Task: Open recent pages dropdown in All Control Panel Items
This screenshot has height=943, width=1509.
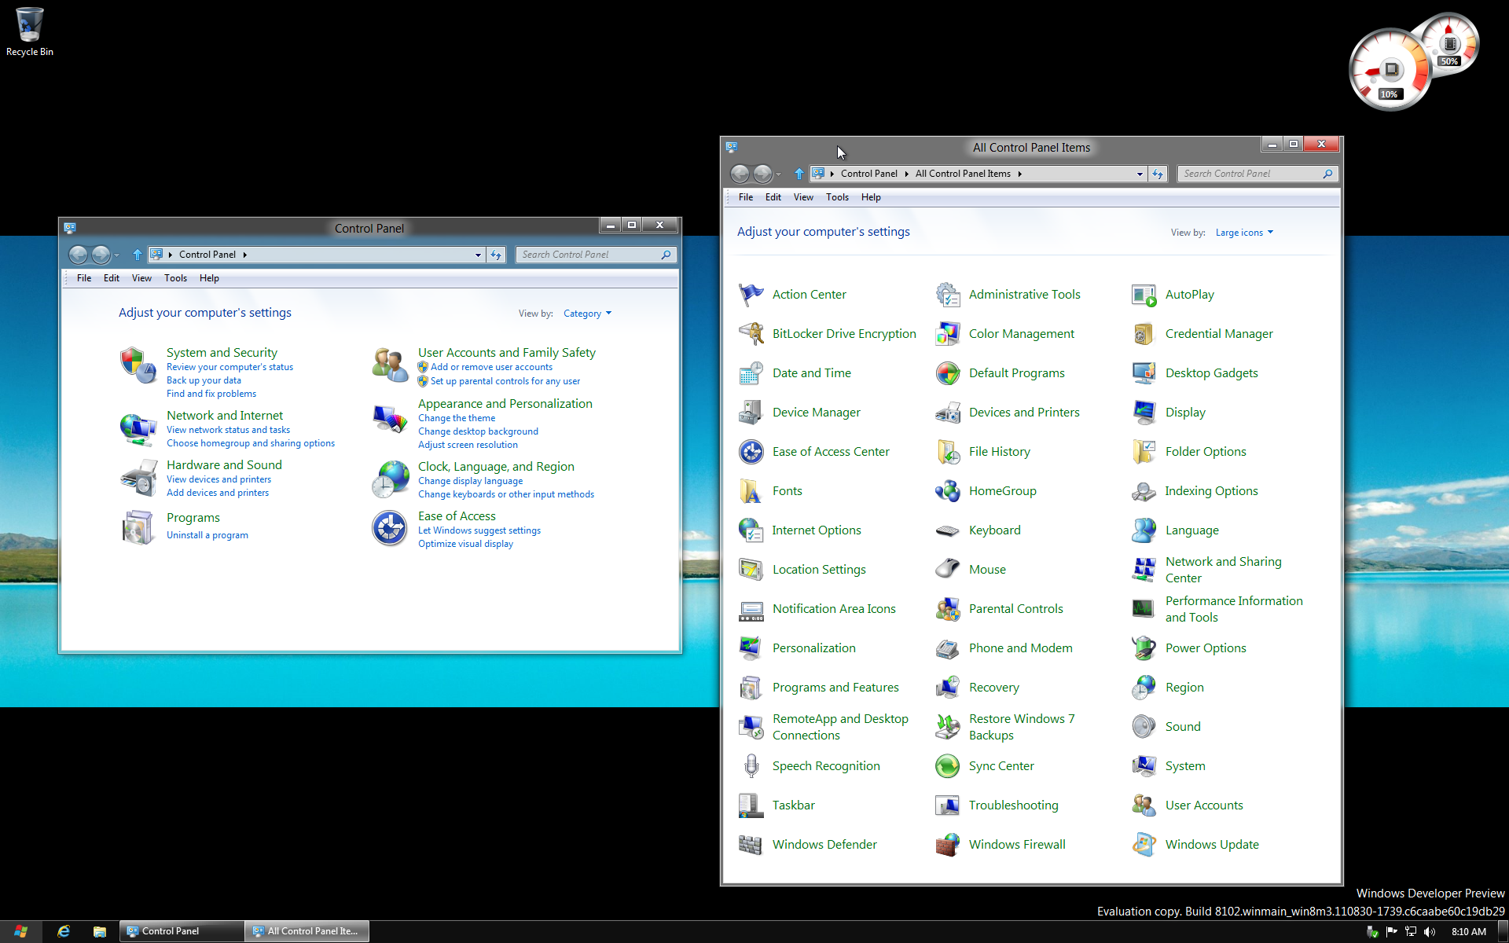Action: tap(779, 174)
